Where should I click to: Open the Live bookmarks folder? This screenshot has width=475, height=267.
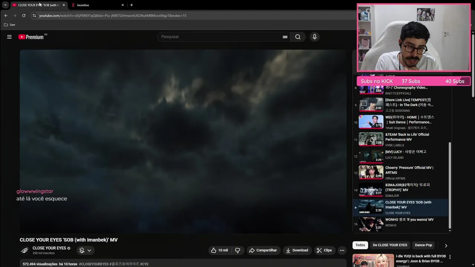coord(9,24)
